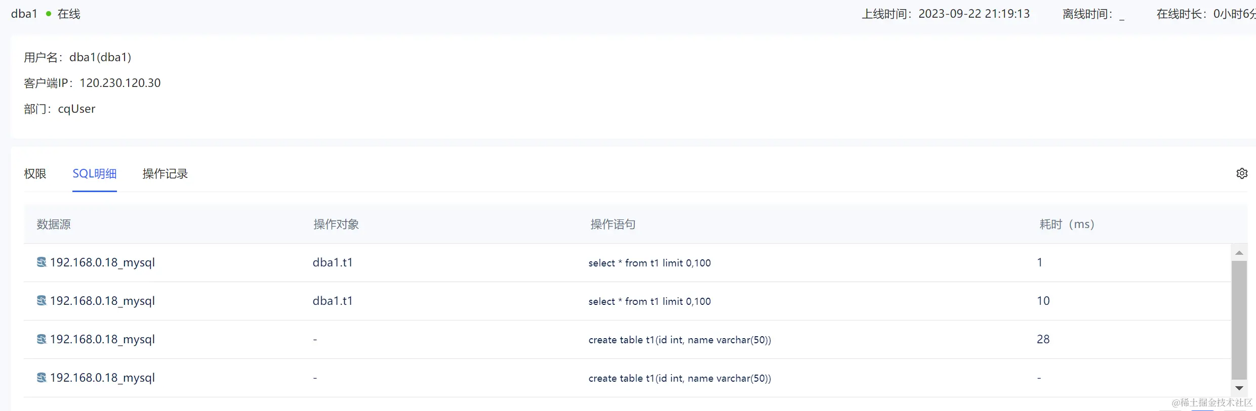Click the 数据源 column header
The height and width of the screenshot is (411, 1256).
point(54,224)
